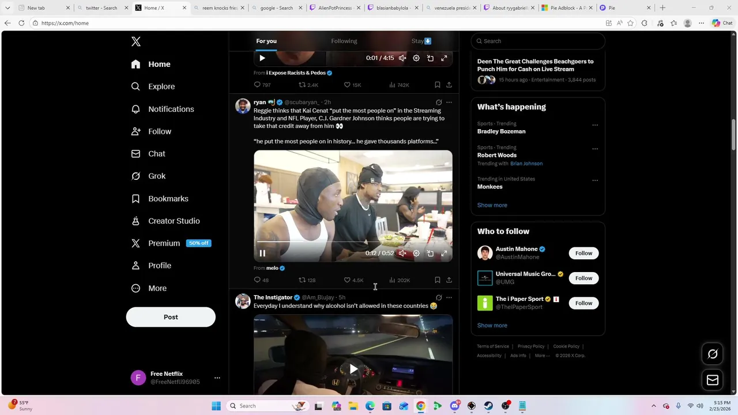738x415 pixels.
Task: Open the Brian Johnson trending link
Action: click(x=526, y=164)
